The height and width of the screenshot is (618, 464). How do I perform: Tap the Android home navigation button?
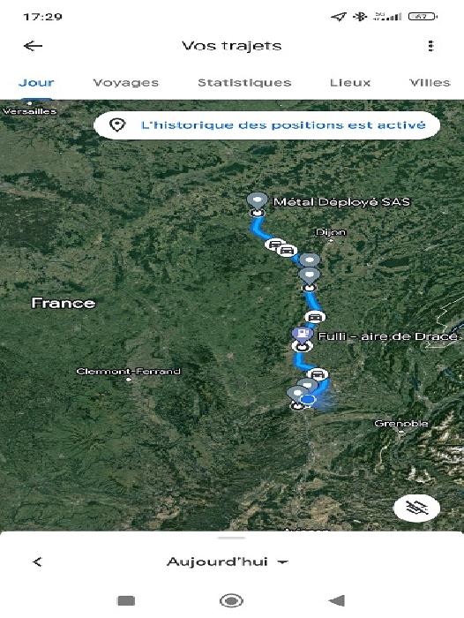[231, 600]
